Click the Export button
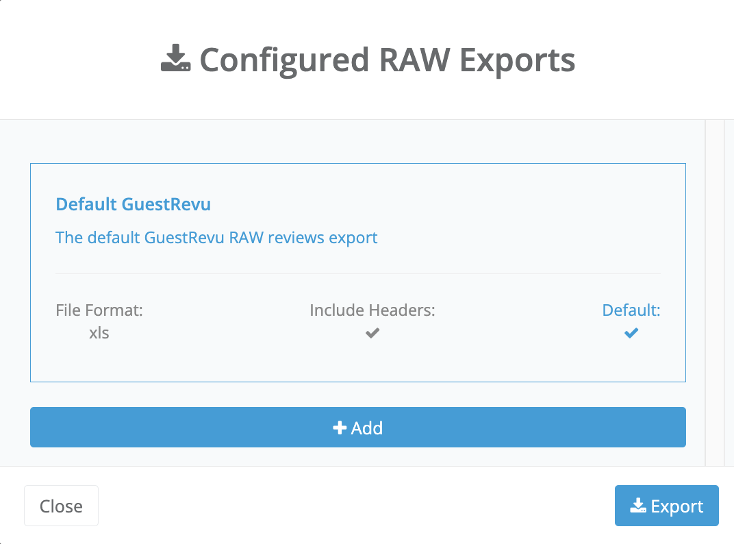 pyautogui.click(x=667, y=506)
